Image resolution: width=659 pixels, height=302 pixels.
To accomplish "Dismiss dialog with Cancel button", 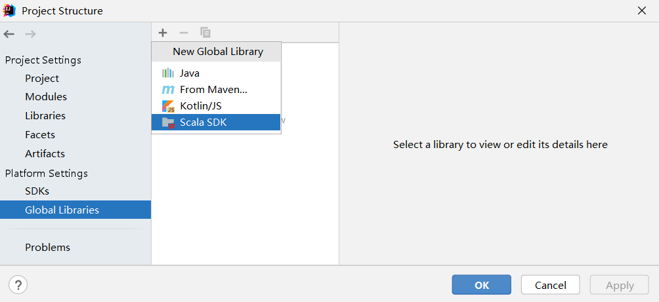I will 551,285.
